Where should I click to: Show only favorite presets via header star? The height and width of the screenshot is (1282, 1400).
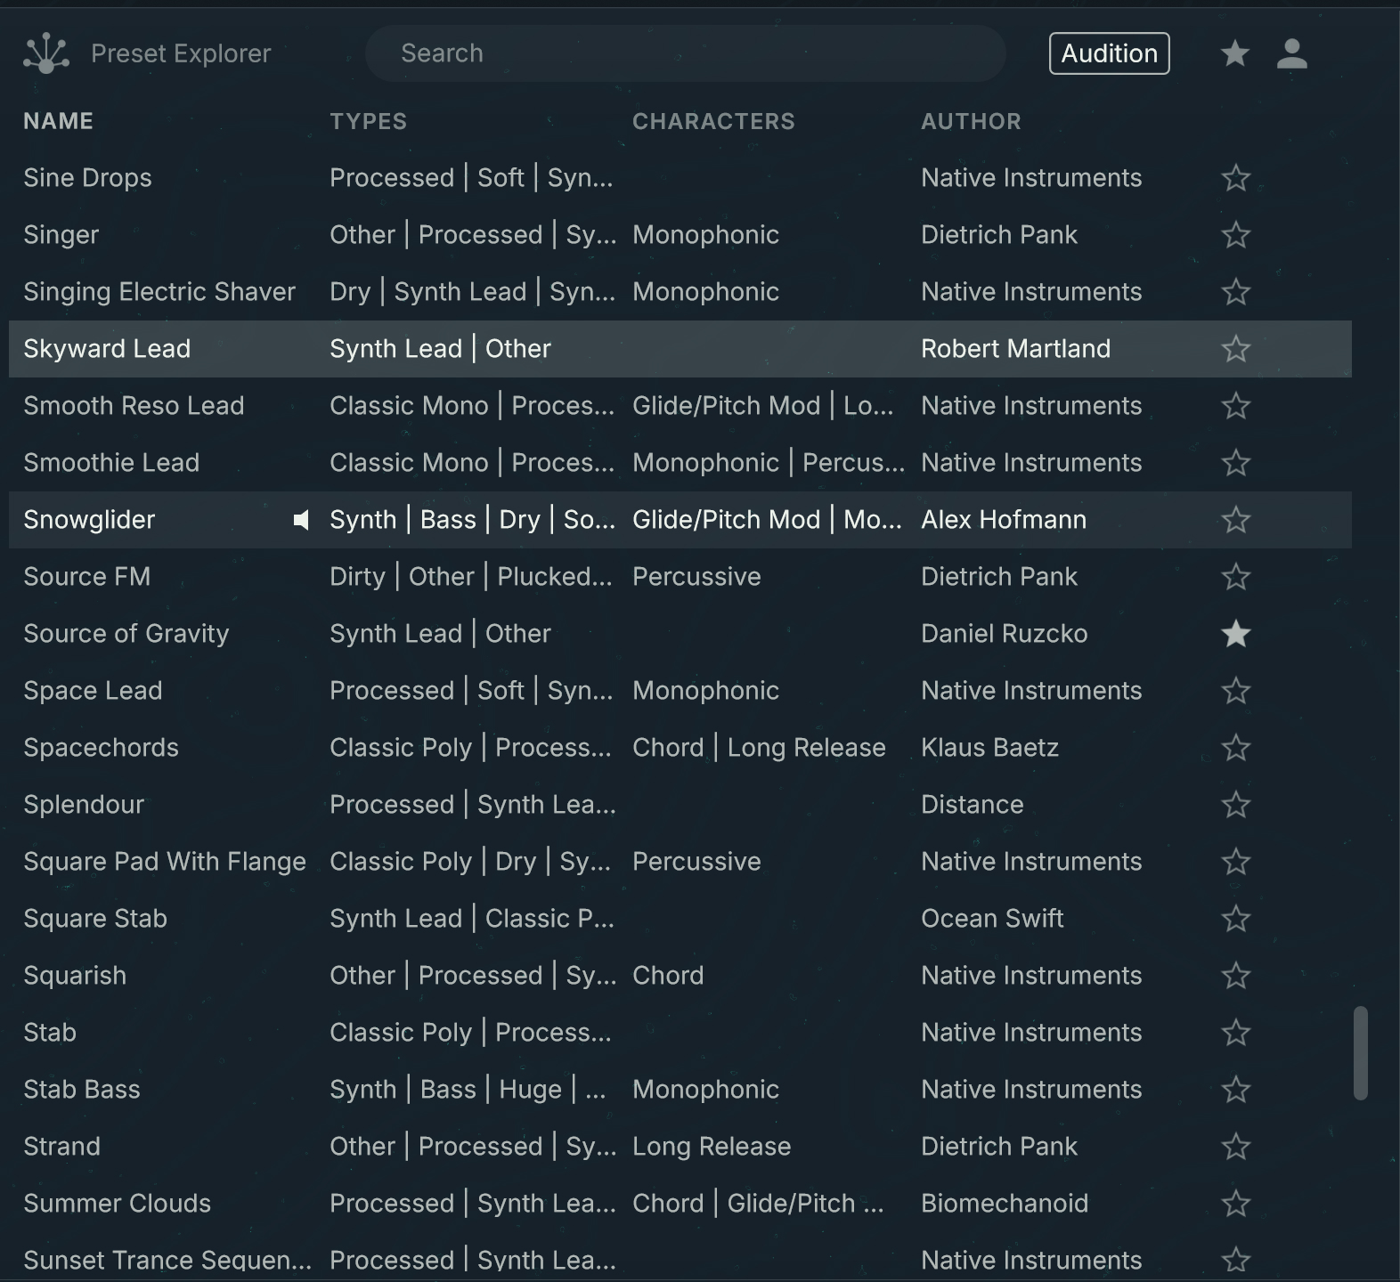tap(1234, 53)
